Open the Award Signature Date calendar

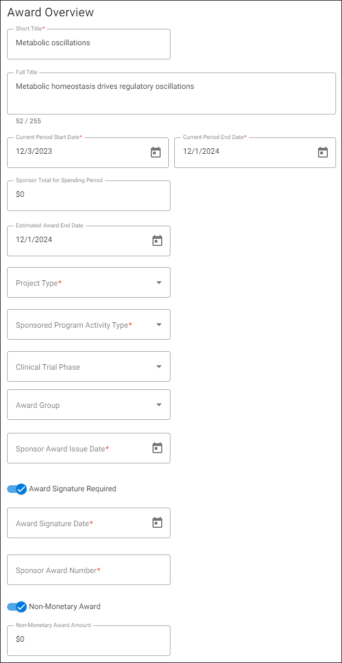pos(157,522)
